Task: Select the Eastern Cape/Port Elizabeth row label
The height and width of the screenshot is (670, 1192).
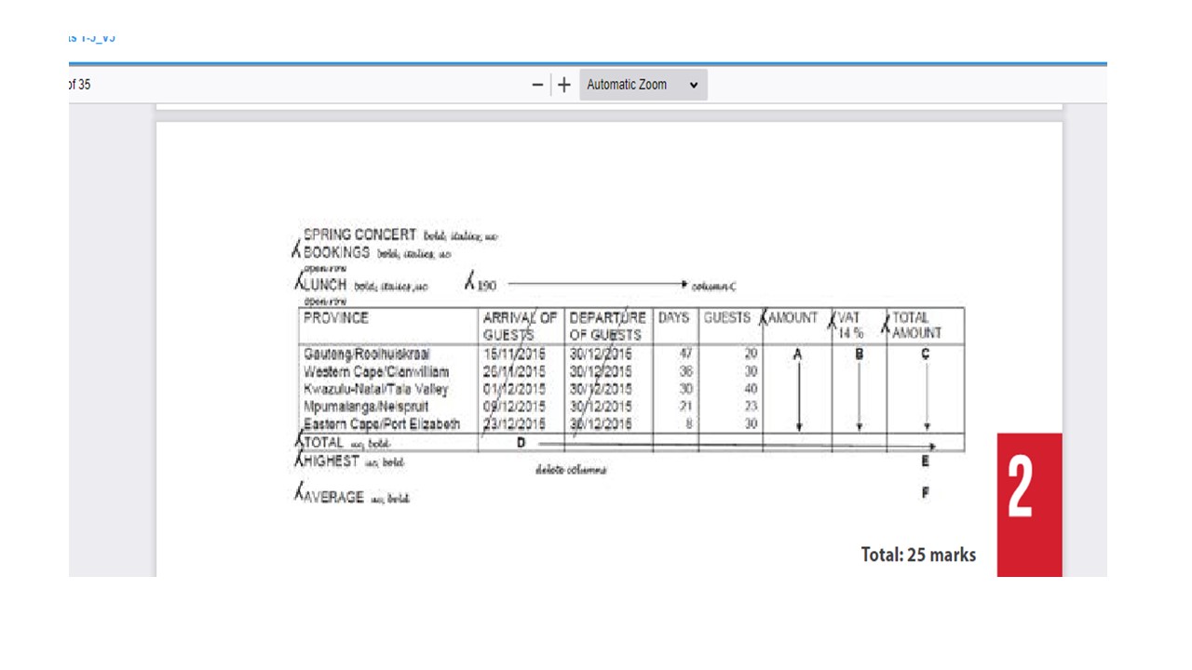Action: pyautogui.click(x=382, y=424)
